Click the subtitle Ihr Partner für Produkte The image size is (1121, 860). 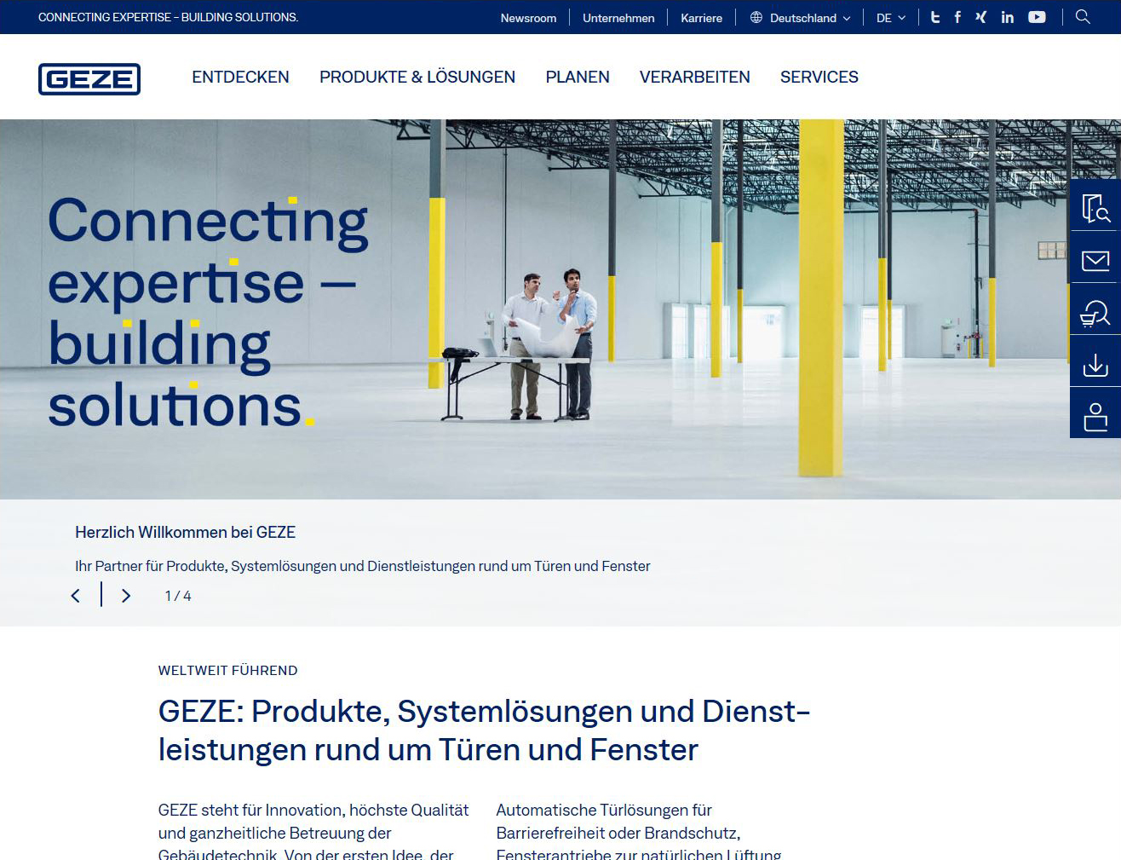(x=362, y=566)
